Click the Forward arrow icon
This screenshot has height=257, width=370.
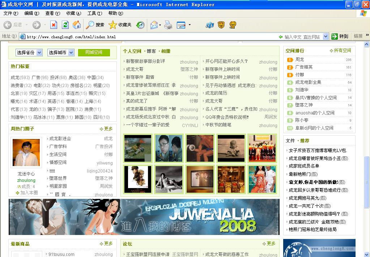(x=36, y=25)
